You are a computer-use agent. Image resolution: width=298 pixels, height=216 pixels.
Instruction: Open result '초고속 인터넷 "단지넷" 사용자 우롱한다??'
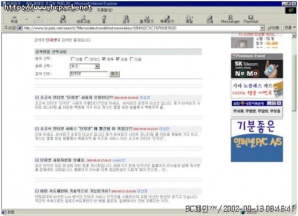click(x=76, y=97)
